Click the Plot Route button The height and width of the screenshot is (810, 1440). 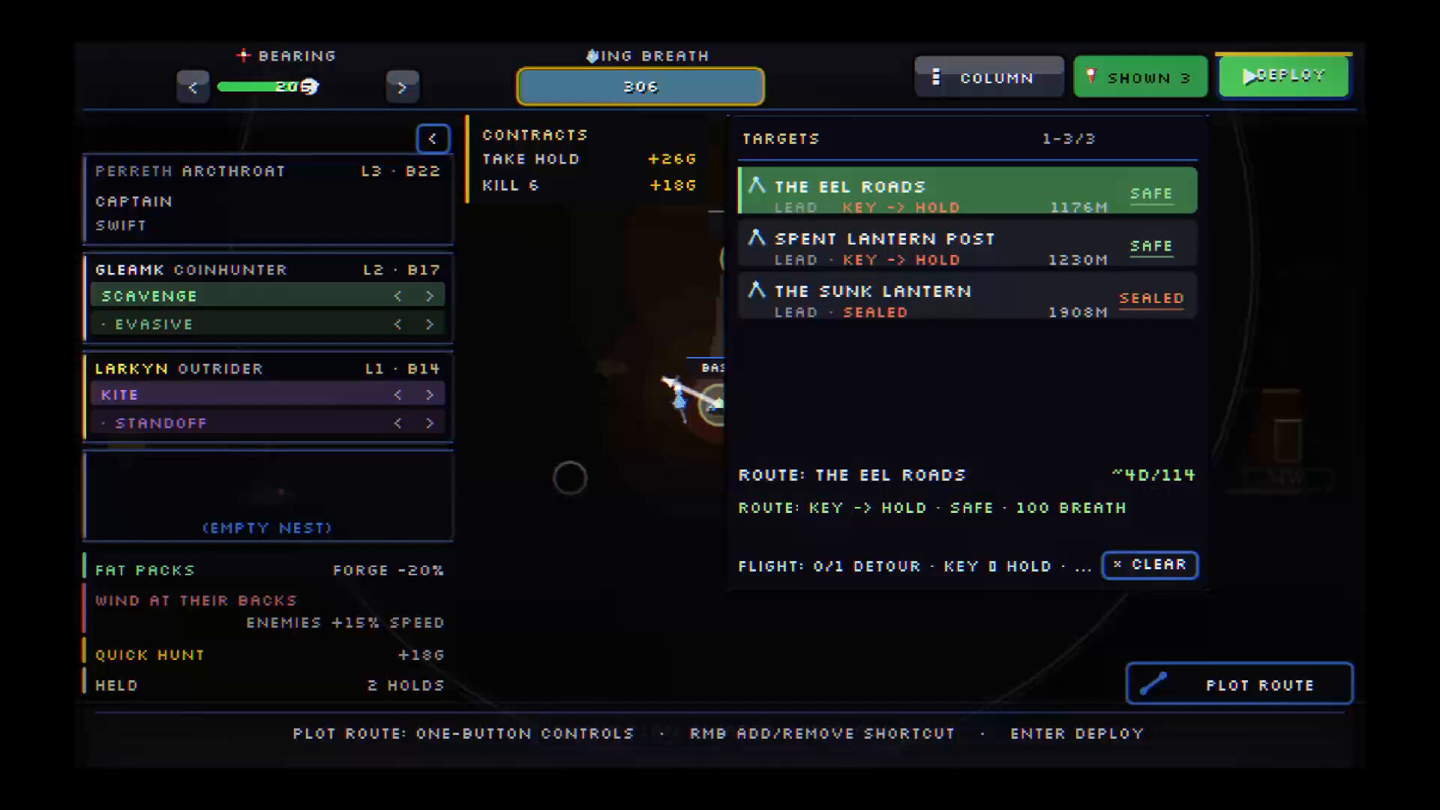click(1240, 683)
